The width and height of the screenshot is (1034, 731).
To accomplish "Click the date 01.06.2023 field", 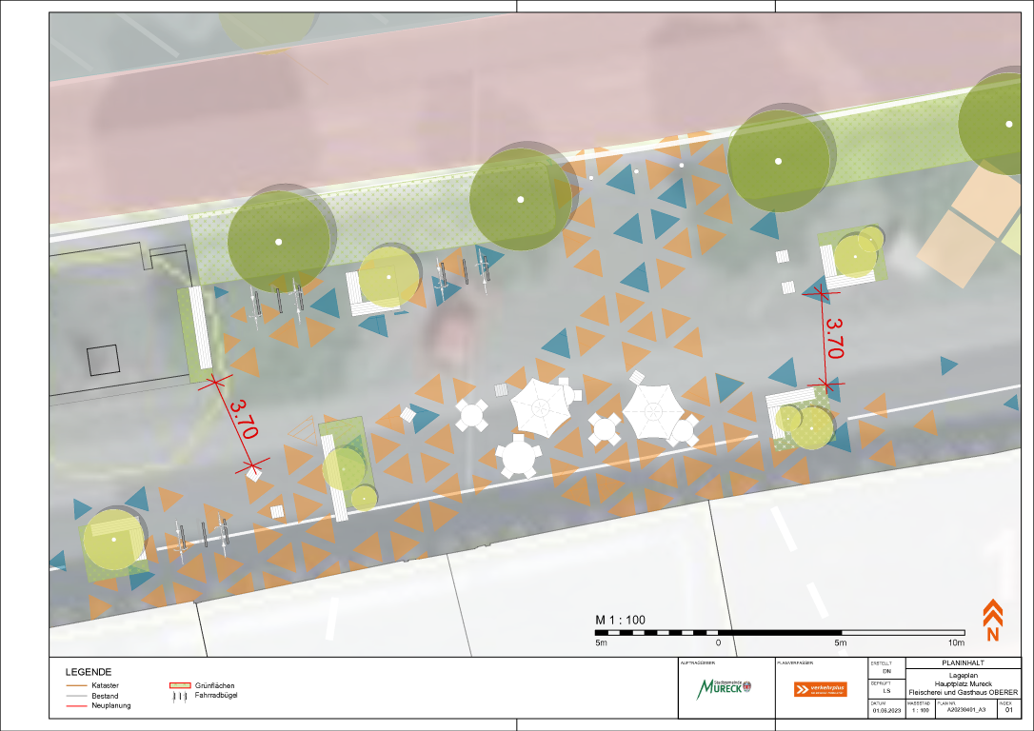I will (884, 710).
